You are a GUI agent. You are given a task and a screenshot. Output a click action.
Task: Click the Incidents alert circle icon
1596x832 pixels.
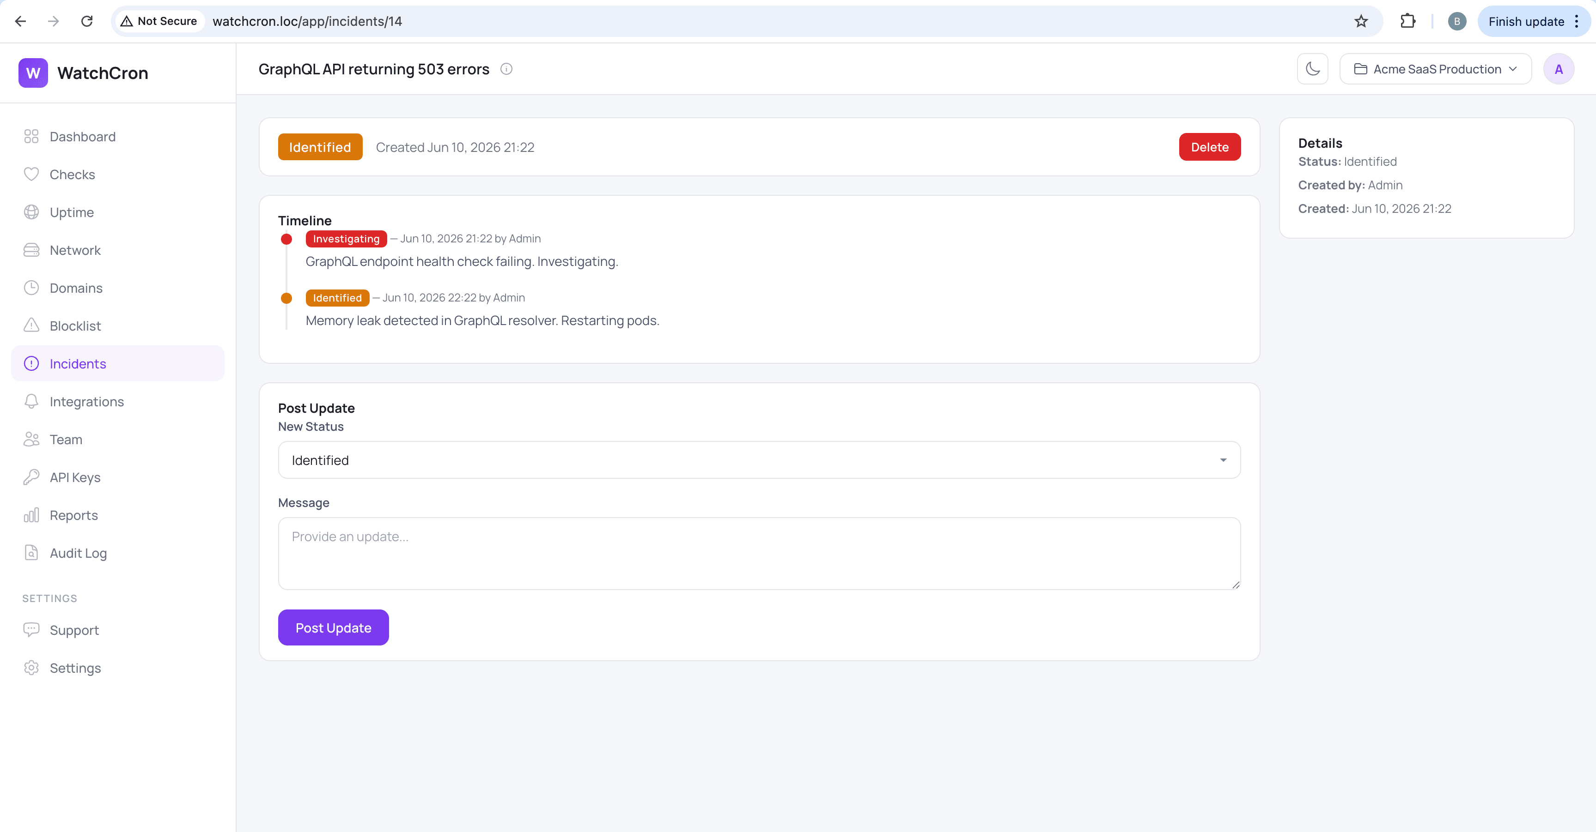(31, 363)
